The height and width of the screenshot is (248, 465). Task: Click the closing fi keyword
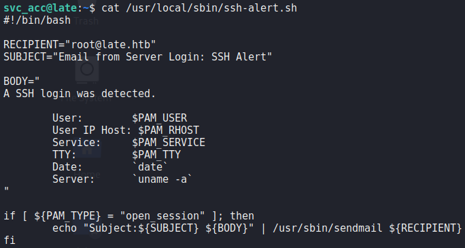(x=10, y=241)
